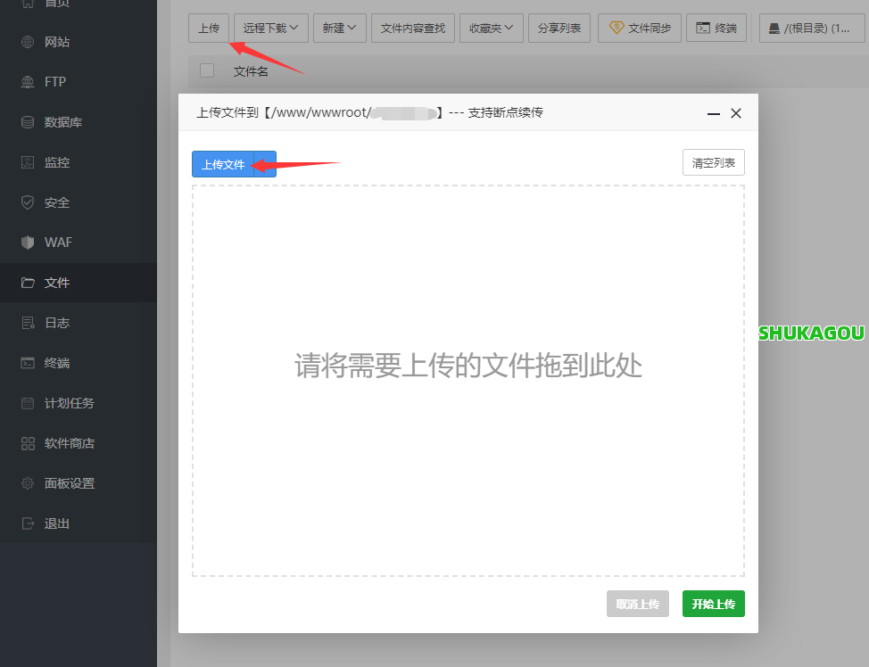Screen dimensions: 869x667
Task: Toggle the select-all files checkbox
Action: pos(207,70)
